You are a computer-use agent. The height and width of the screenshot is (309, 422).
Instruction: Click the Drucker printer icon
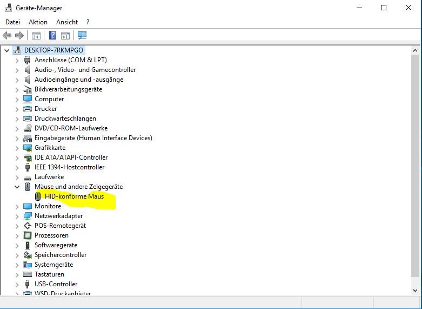pos(27,109)
